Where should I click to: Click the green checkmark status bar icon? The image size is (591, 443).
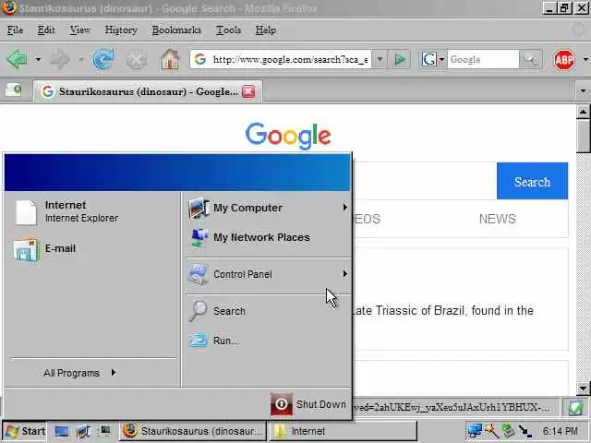pos(576,408)
